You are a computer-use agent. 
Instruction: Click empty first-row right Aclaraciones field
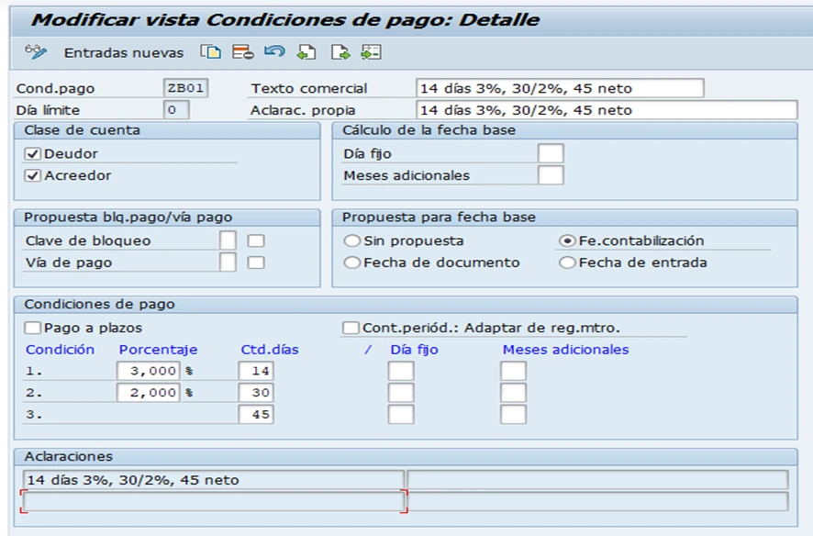tap(598, 480)
